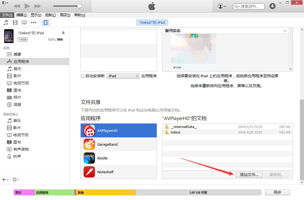Click the iPad device icon button
Image resolution: width=304 pixels, height=200 pixels.
[x=46, y=23]
